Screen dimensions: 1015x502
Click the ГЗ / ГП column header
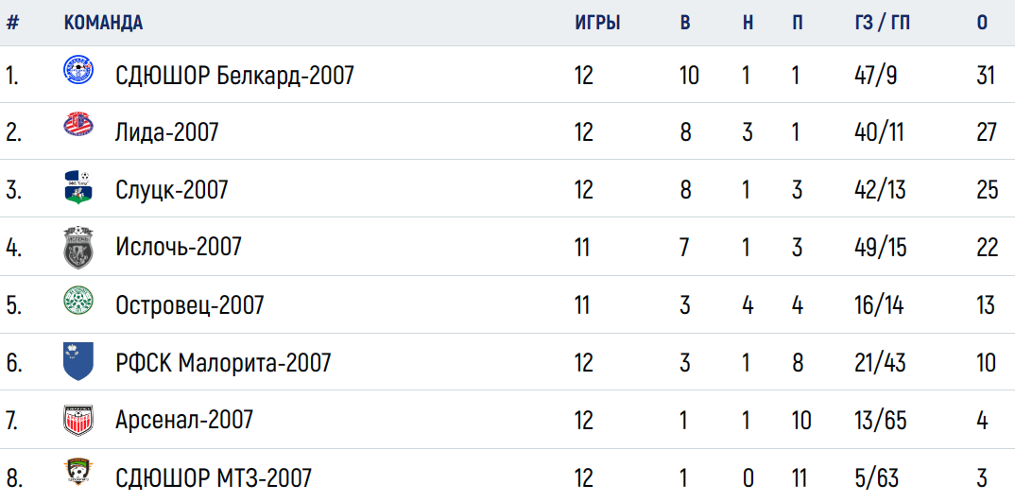tap(882, 23)
